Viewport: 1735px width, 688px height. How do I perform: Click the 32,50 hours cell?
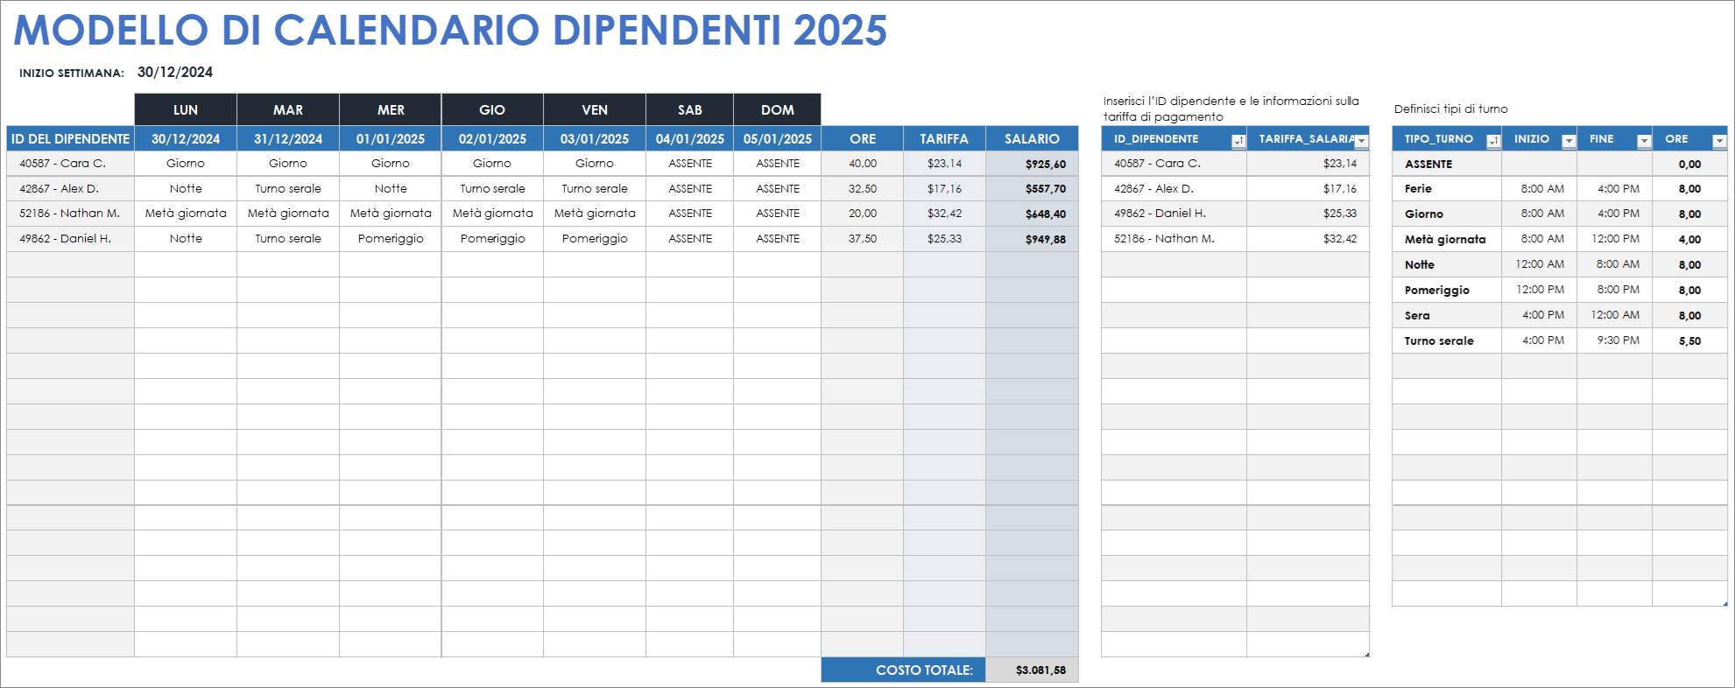pyautogui.click(x=863, y=188)
